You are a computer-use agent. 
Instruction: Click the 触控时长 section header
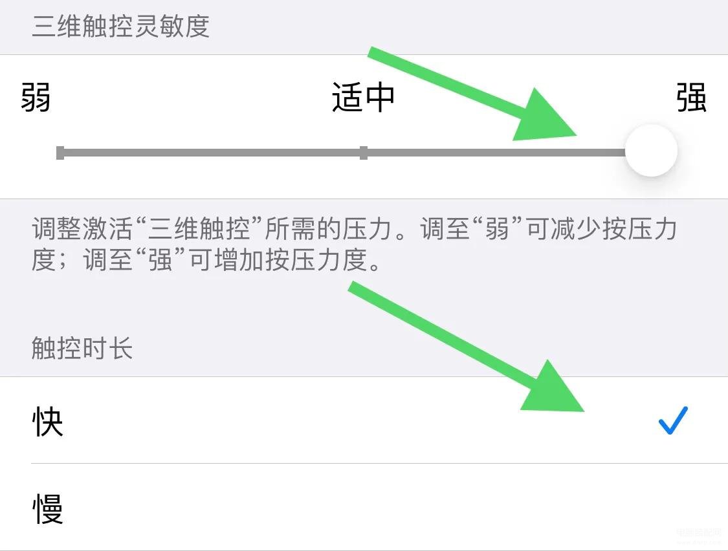[x=82, y=348]
